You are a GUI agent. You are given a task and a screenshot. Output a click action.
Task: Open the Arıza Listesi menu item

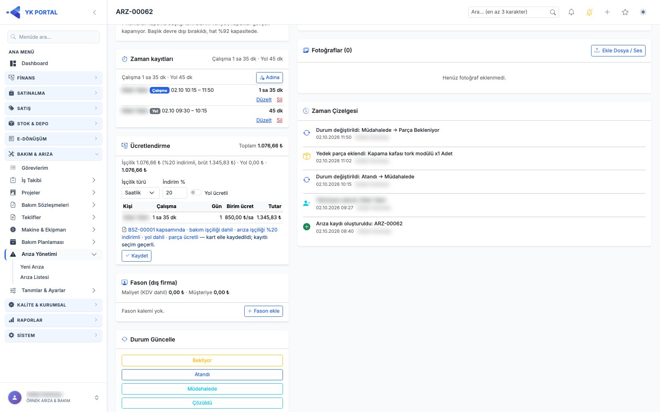(35, 277)
